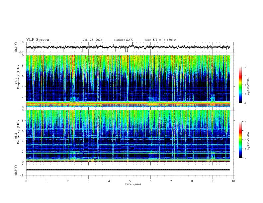The height and width of the screenshot is (203, 263).
Task: Click the ch.1 PSD color scale bar
Action: pos(240,85)
